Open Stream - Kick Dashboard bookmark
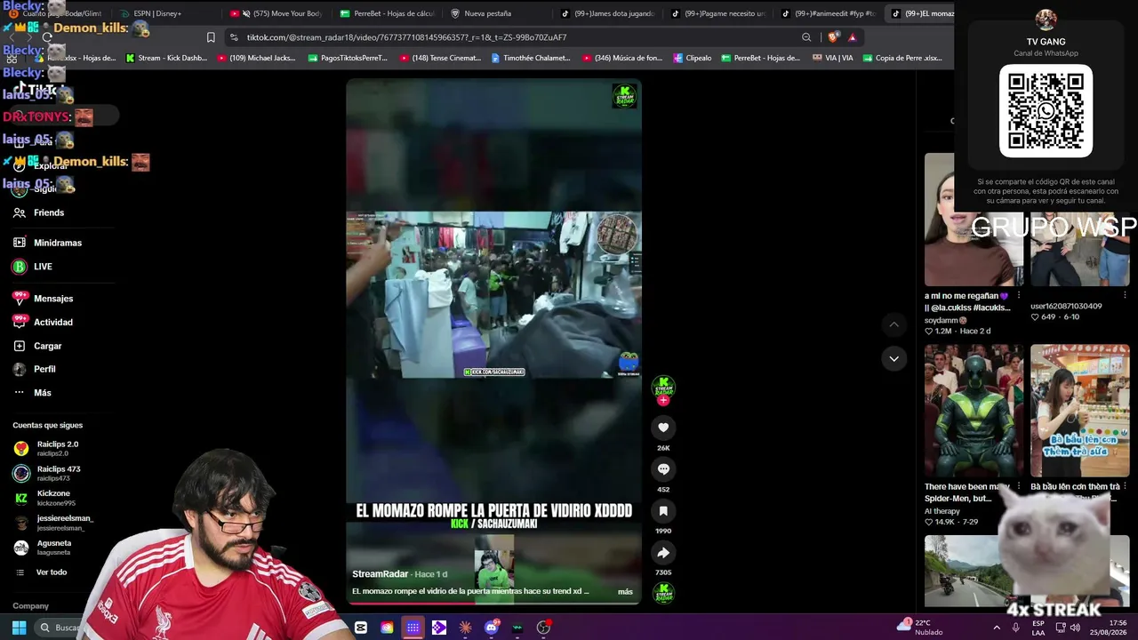Screen dimensions: 1138x640 [x=167, y=59]
